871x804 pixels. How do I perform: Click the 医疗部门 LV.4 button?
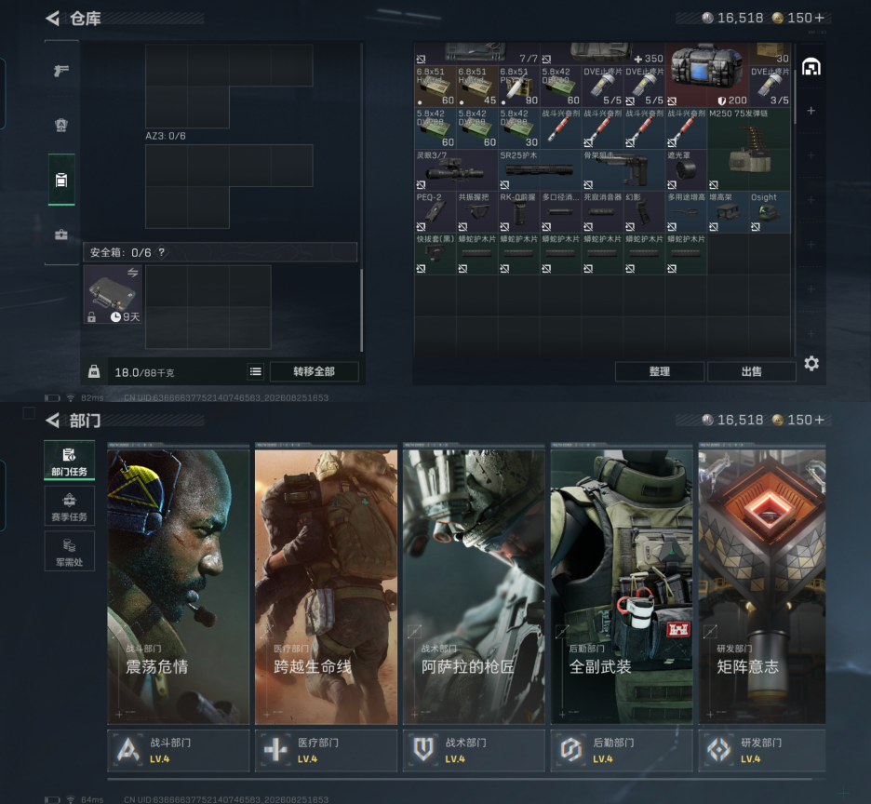[326, 750]
